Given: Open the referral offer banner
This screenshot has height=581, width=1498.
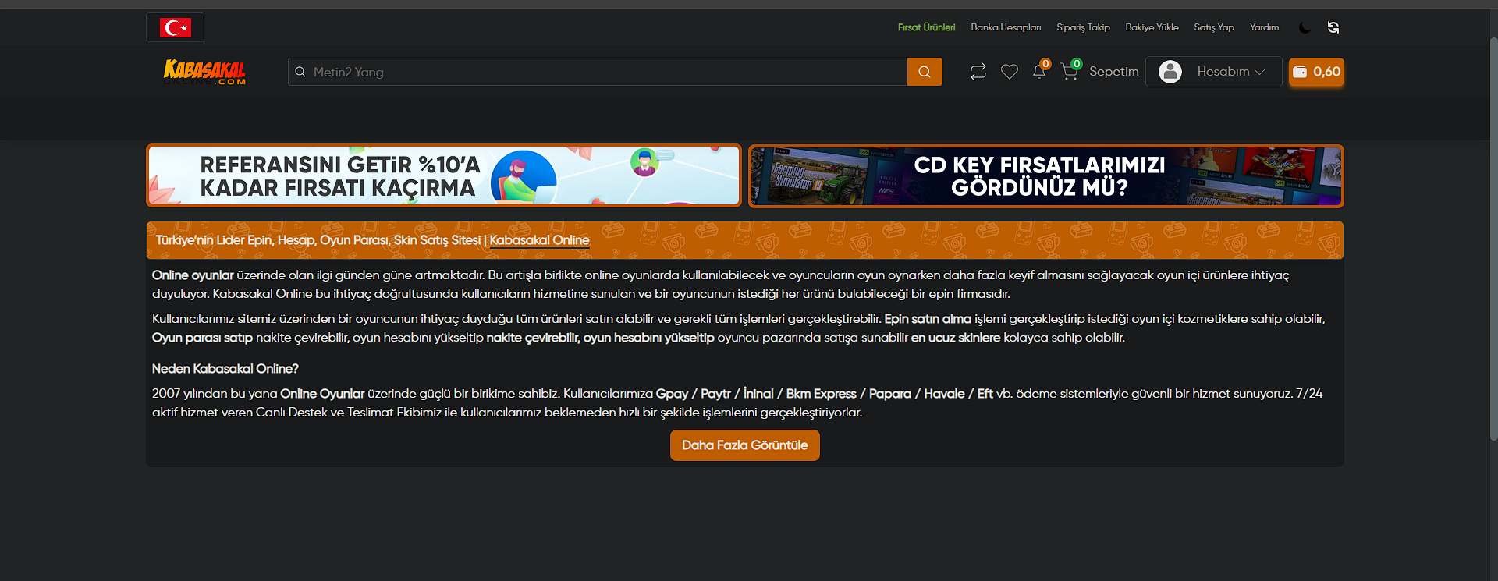Looking at the screenshot, I should click(x=444, y=175).
